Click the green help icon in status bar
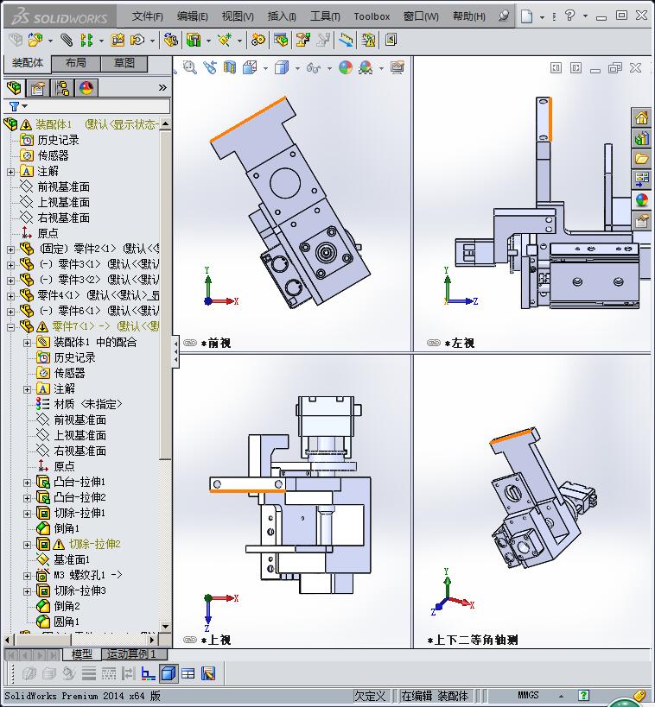Viewport: 655px width, 707px height. click(583, 695)
